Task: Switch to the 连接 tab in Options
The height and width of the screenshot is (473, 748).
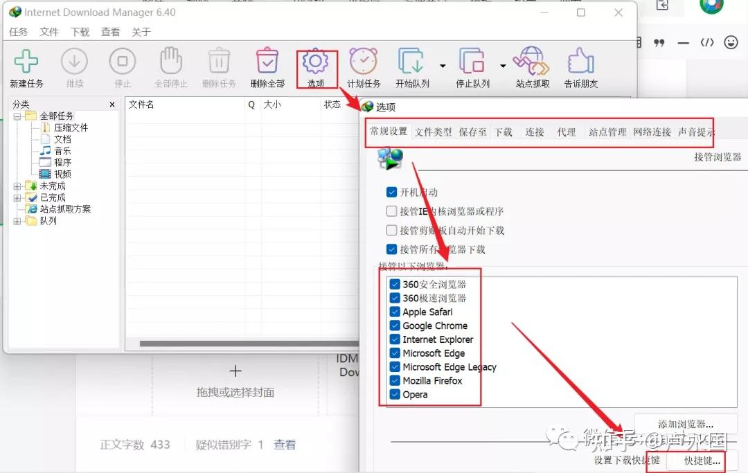Action: point(534,132)
